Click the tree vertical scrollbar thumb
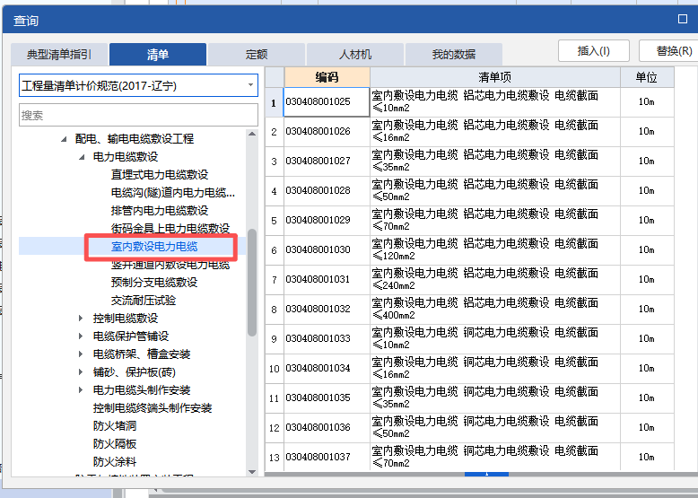 252,283
